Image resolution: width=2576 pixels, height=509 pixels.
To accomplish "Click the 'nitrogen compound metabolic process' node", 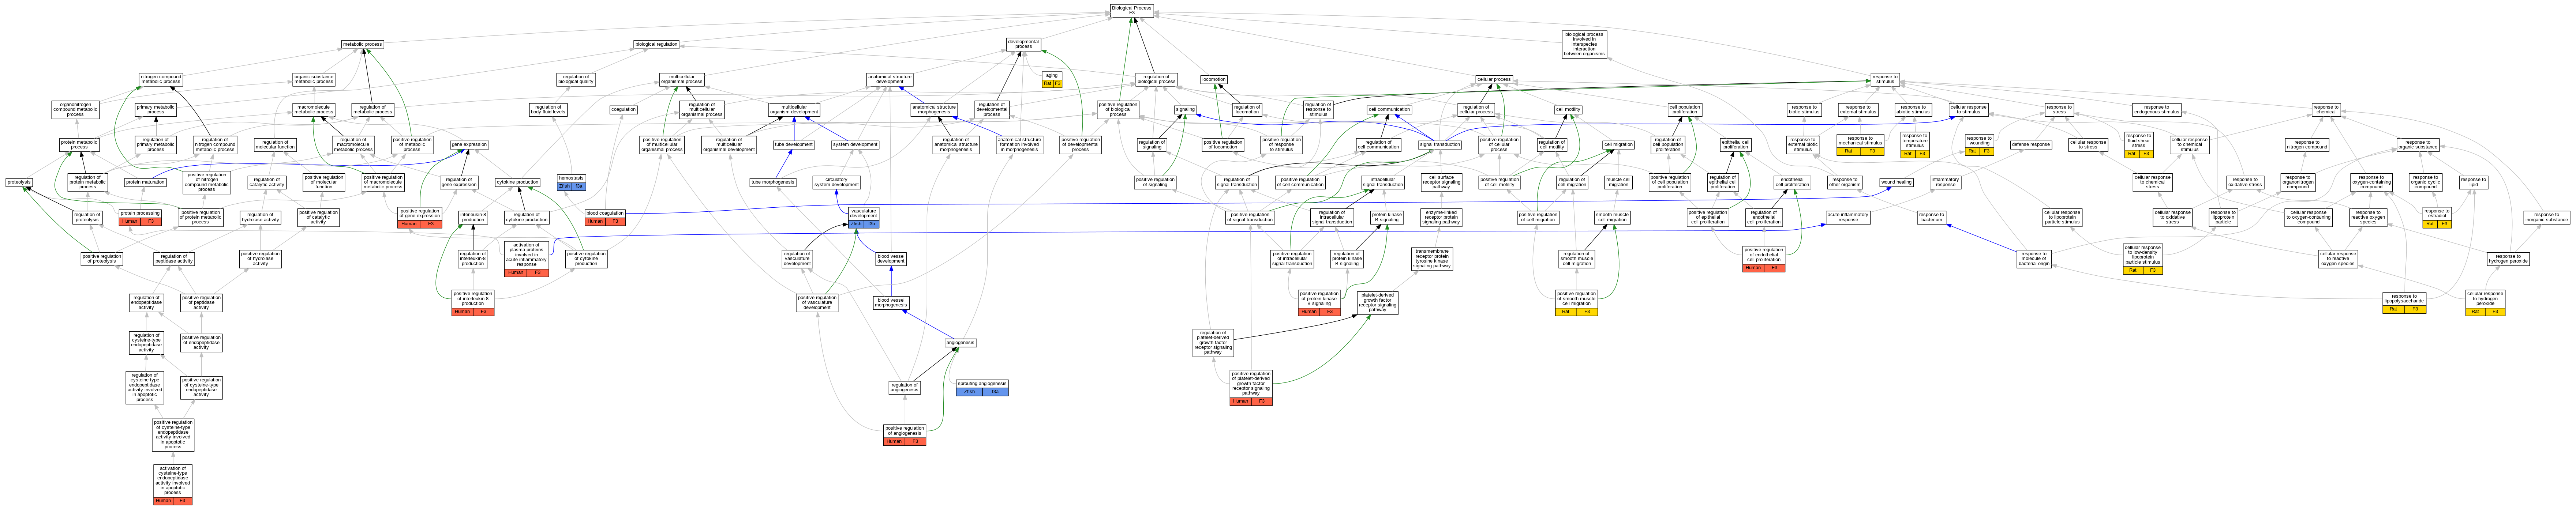I will (161, 79).
